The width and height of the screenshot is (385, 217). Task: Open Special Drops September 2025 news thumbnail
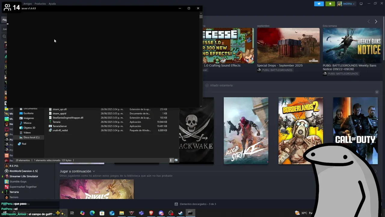pos(288,46)
